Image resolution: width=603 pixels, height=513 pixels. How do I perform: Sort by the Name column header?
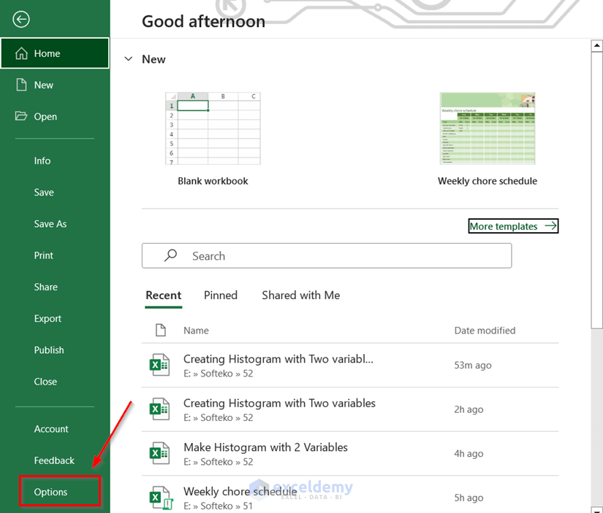tap(196, 331)
